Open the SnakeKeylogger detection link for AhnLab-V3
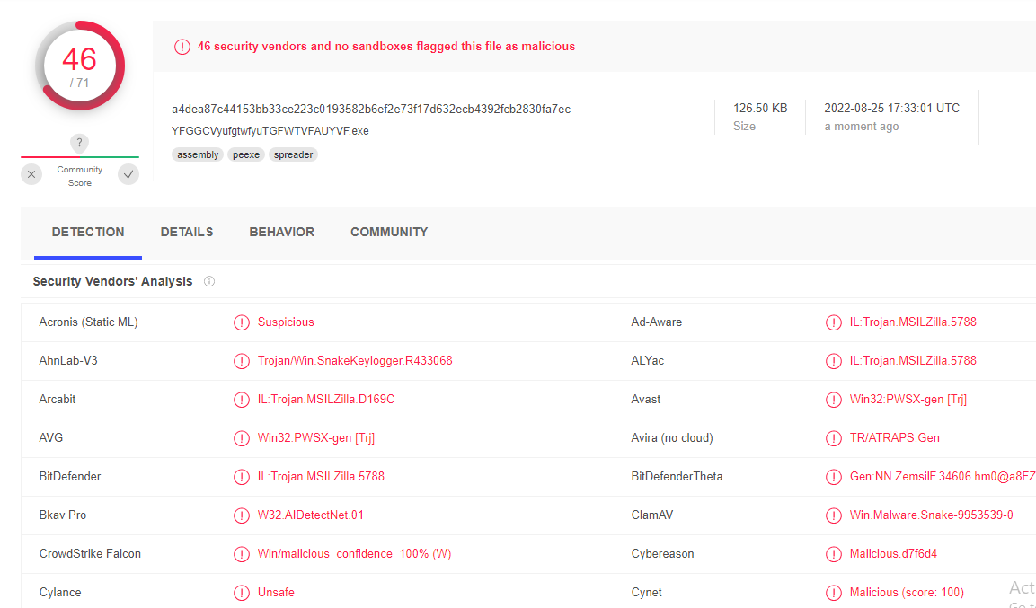Screen dimensions: 1036x608 [x=354, y=361]
